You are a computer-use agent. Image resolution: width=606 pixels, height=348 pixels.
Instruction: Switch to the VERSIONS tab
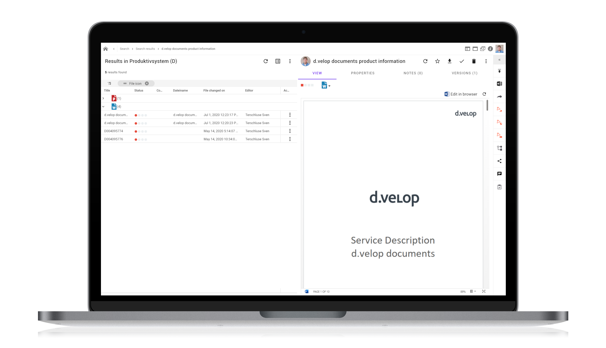coord(465,73)
